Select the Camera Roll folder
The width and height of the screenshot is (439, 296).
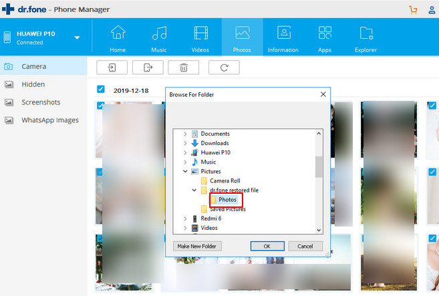click(225, 181)
